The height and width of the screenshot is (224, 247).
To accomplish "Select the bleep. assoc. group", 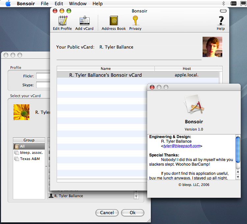I will 29,153.
